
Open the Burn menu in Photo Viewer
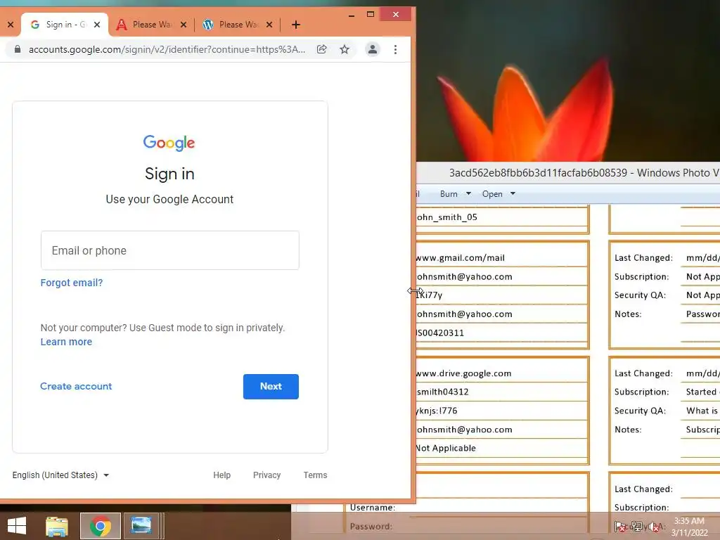[455, 194]
